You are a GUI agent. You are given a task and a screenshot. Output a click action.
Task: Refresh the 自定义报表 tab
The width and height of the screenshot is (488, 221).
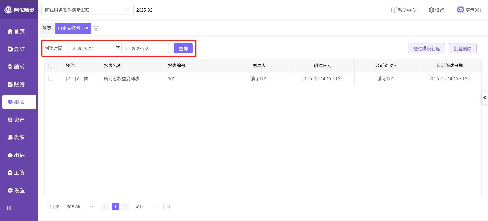click(83, 28)
